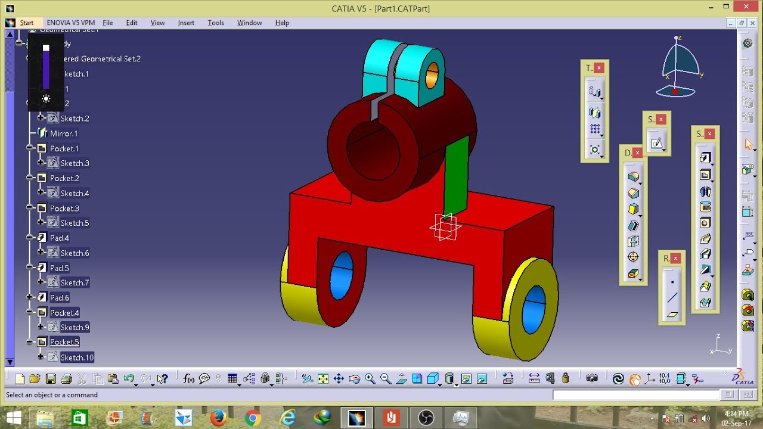The width and height of the screenshot is (763, 429).
Task: Select the Chamfer tool in dress-up toolbar
Action: click(x=633, y=193)
